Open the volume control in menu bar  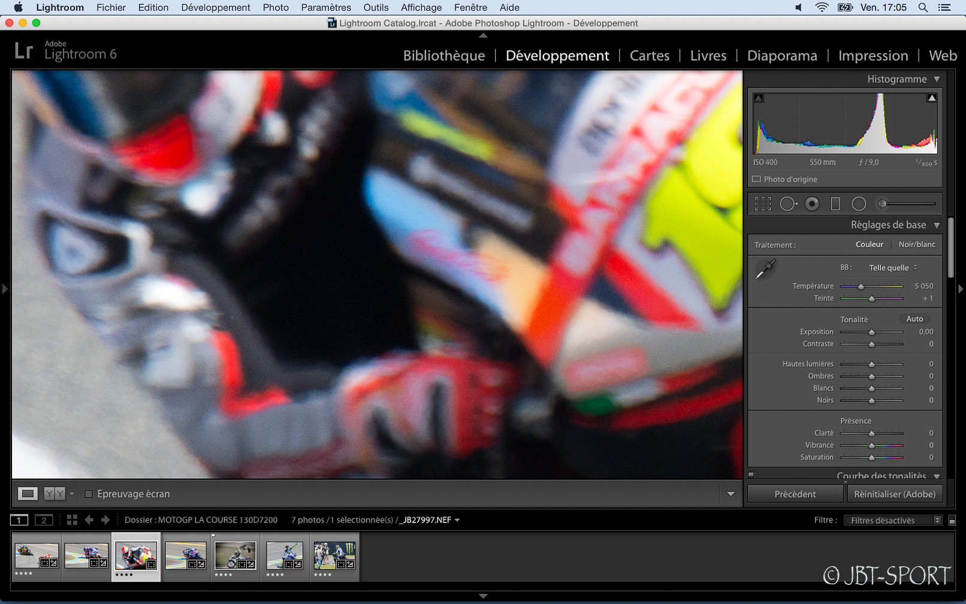(x=798, y=8)
